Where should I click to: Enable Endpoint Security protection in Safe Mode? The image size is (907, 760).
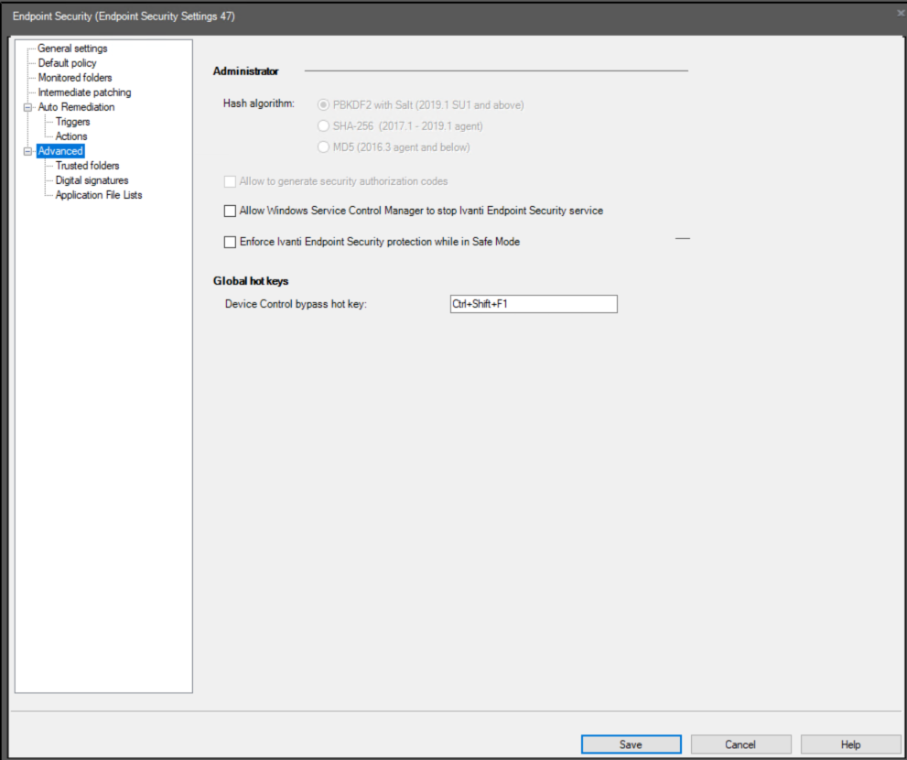tap(230, 242)
